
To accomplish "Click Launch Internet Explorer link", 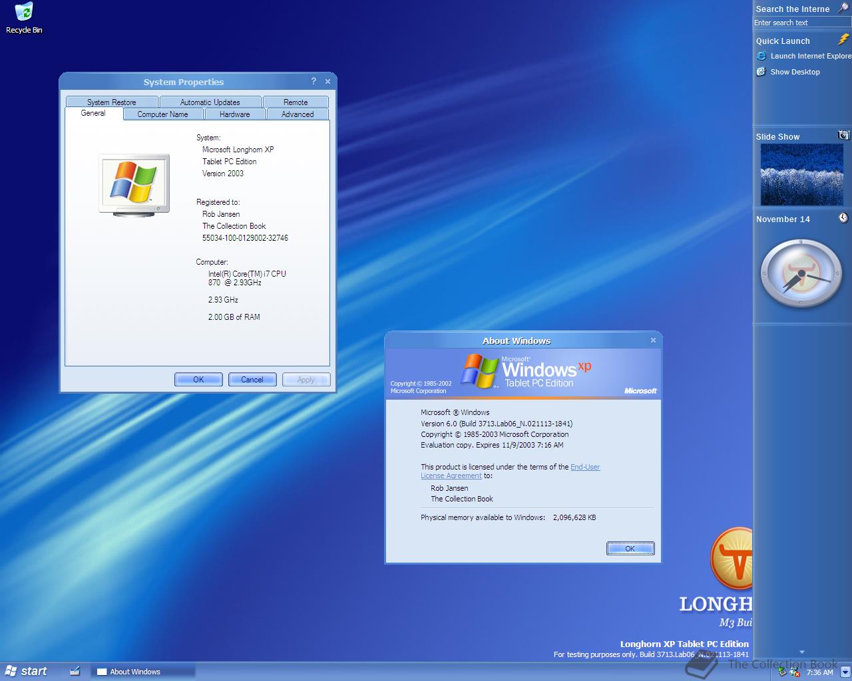I will pos(811,56).
